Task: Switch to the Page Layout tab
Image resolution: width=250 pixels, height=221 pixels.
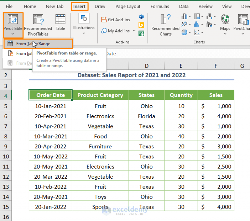Action: (128, 7)
